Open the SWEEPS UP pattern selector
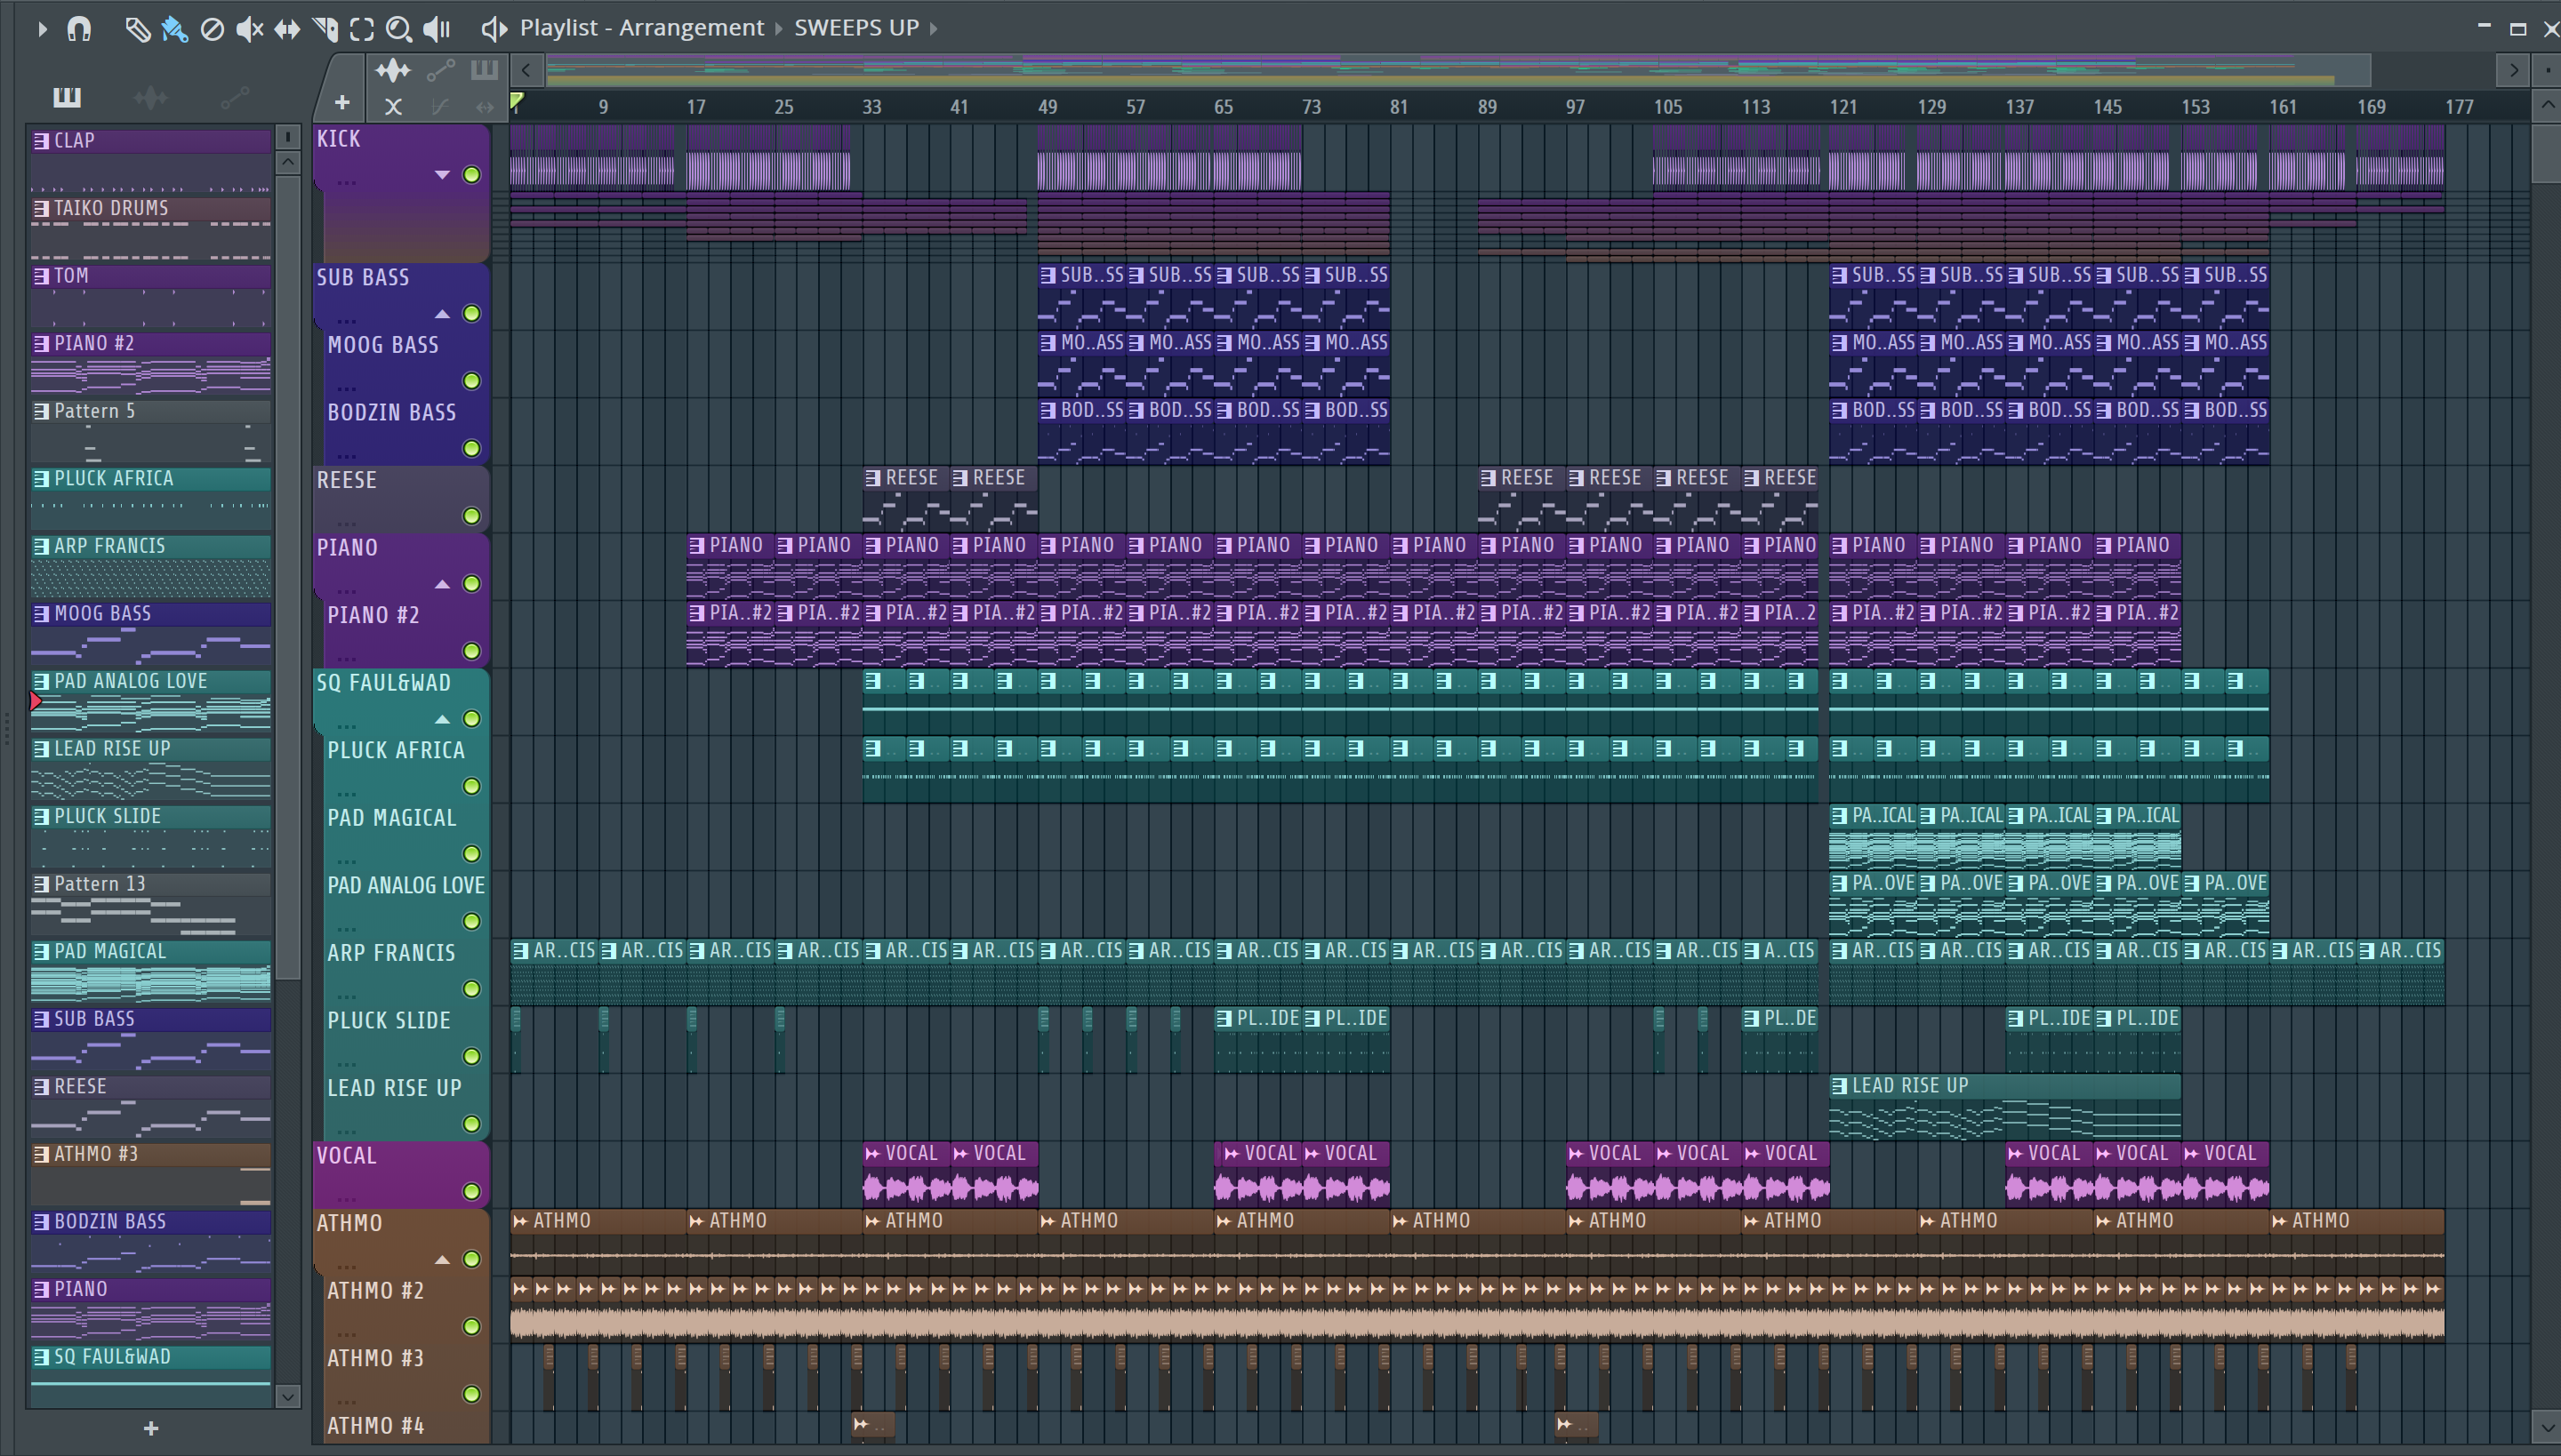 click(856, 28)
